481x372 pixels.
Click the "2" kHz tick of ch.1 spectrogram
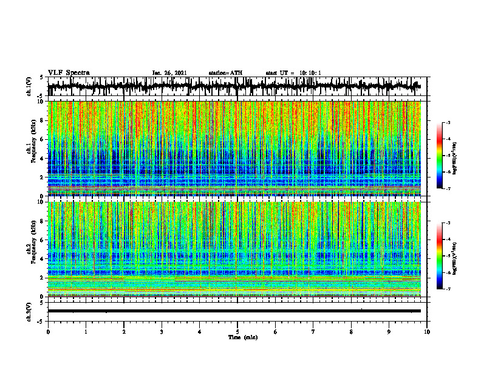coord(43,177)
